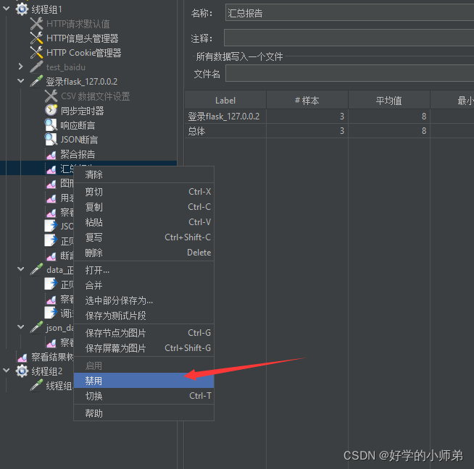Screen dimensions: 474x469
Task: Click the 名称 input field
Action: pyautogui.click(x=349, y=12)
